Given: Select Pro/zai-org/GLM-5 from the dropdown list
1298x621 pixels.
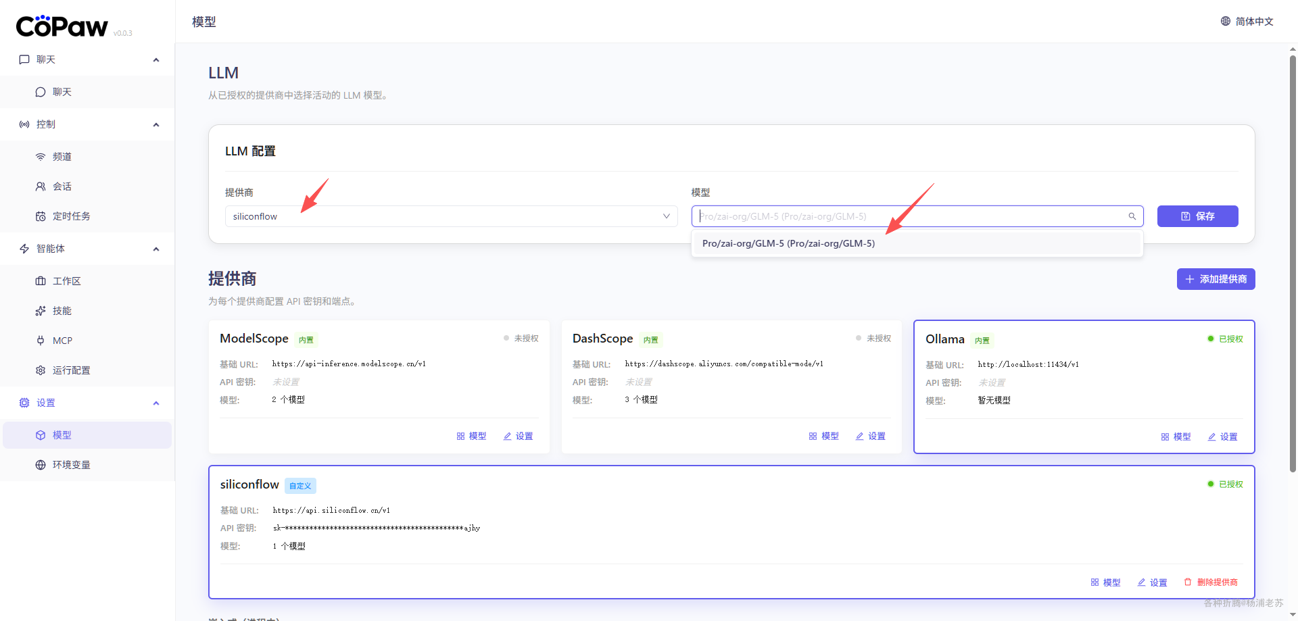Looking at the screenshot, I should [917, 243].
